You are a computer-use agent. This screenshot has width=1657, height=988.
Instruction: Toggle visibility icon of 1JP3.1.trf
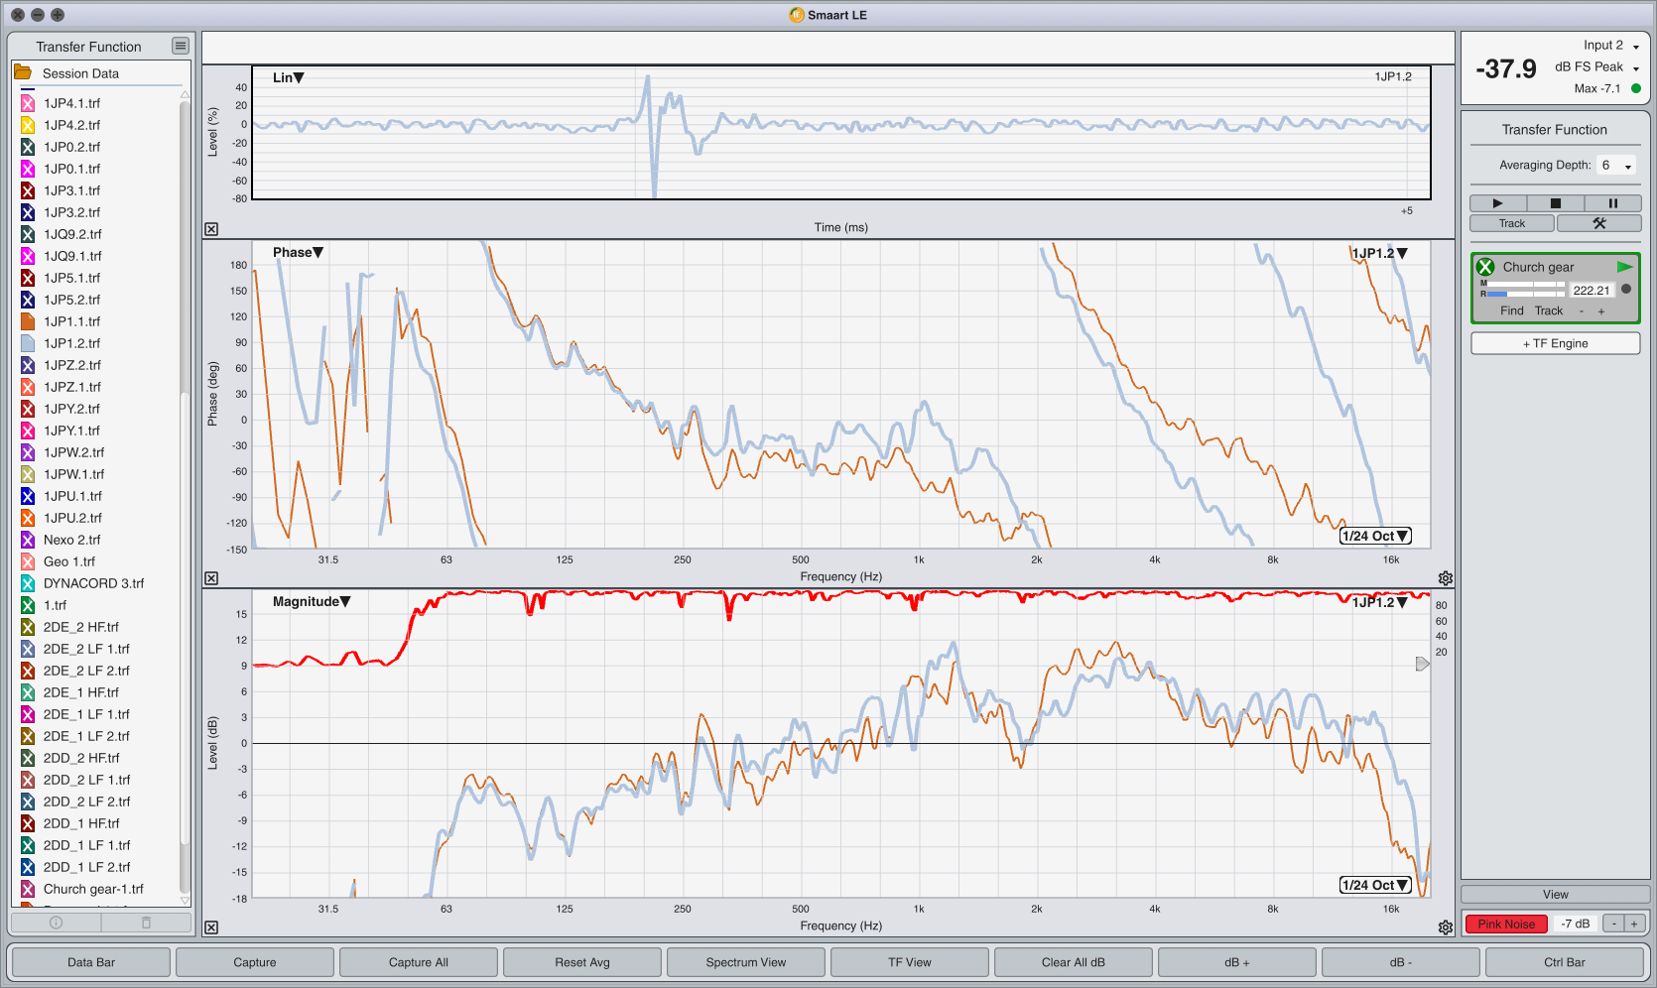coord(28,190)
